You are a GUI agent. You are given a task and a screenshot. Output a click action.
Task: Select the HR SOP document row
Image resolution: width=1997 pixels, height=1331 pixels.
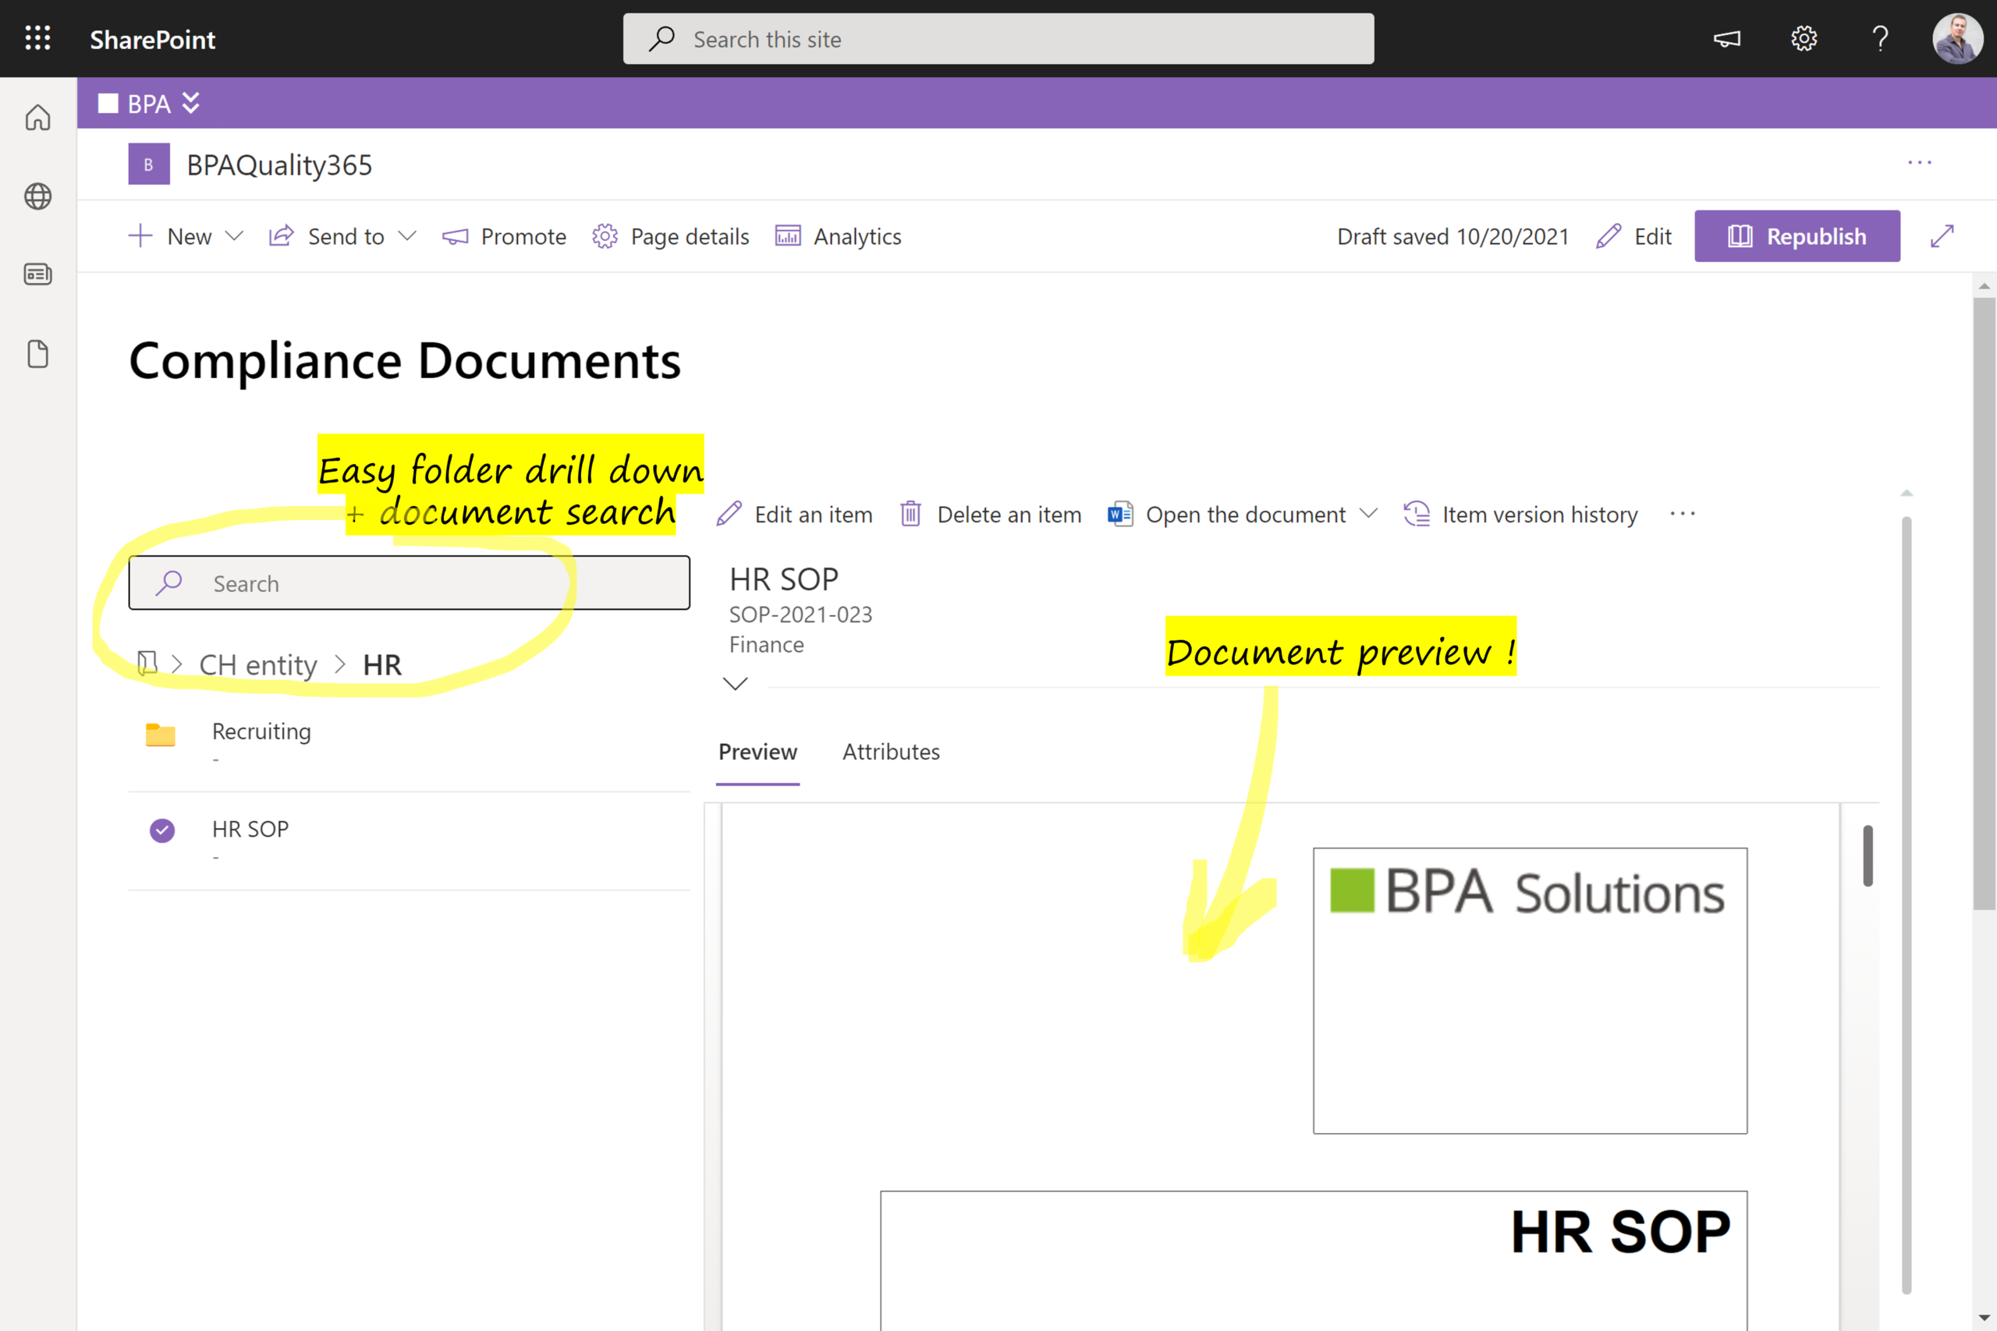coord(410,841)
